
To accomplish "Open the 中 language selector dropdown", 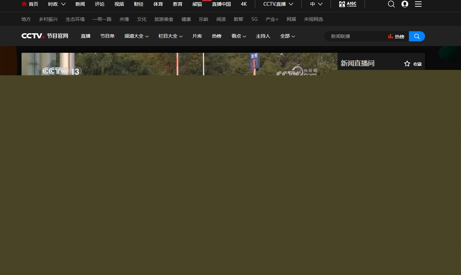I will click(316, 4).
